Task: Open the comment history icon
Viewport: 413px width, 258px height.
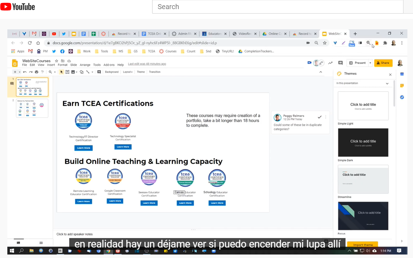Action: pyautogui.click(x=340, y=63)
